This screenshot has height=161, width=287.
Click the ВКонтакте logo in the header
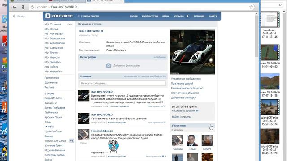(59, 16)
